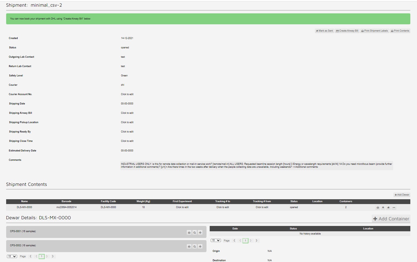Select the home icon for the DLS-MX-0000 dewar
The height and width of the screenshot is (262, 417).
point(388,207)
